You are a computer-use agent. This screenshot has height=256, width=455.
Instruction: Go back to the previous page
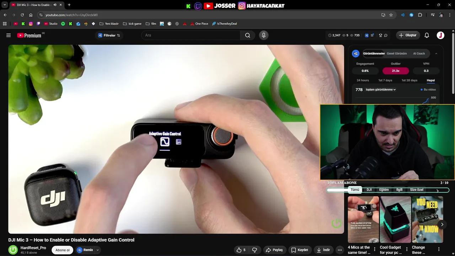tap(5, 15)
